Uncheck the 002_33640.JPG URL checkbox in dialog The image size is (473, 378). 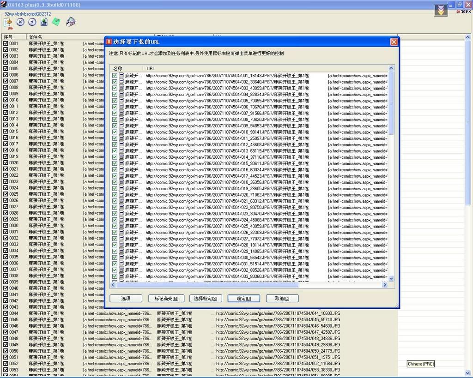[x=115, y=82]
